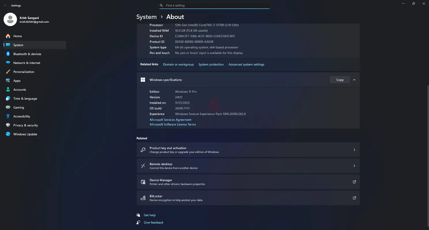Click the Gaming controller icon

(x=8, y=107)
